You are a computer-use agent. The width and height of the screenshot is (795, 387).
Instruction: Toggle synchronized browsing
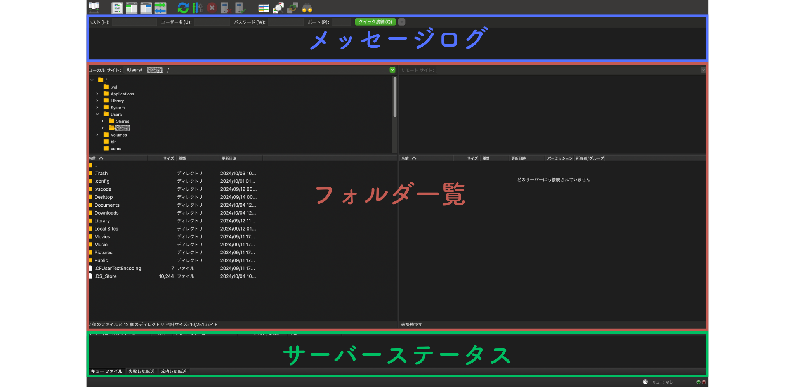[292, 7]
